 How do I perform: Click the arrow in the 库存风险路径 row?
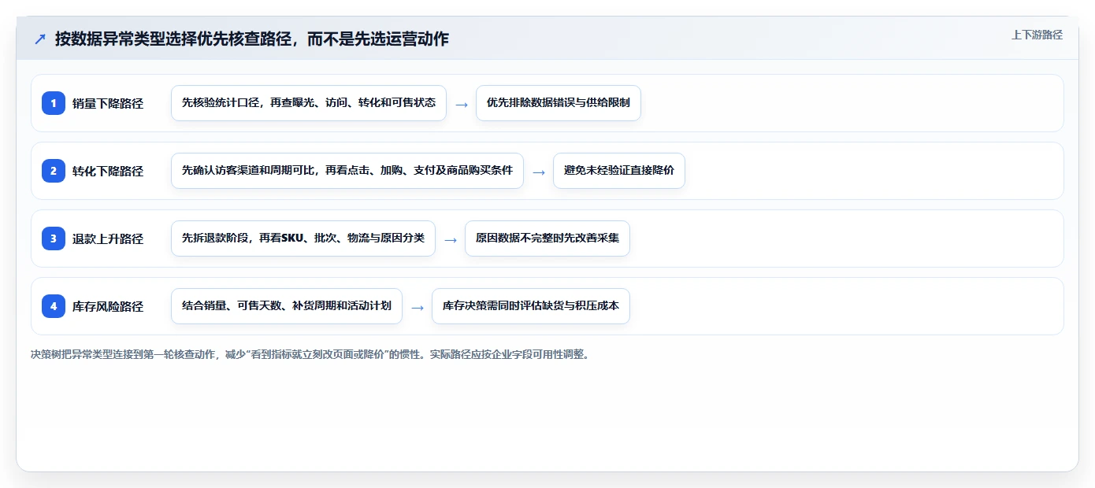[418, 307]
